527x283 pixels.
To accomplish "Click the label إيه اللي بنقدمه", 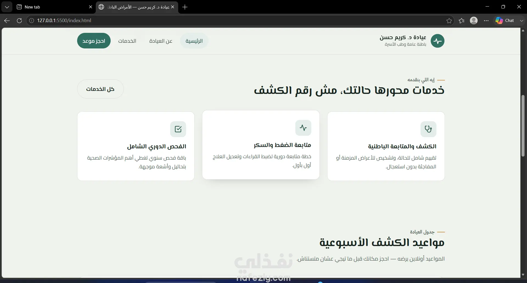I will (x=421, y=80).
